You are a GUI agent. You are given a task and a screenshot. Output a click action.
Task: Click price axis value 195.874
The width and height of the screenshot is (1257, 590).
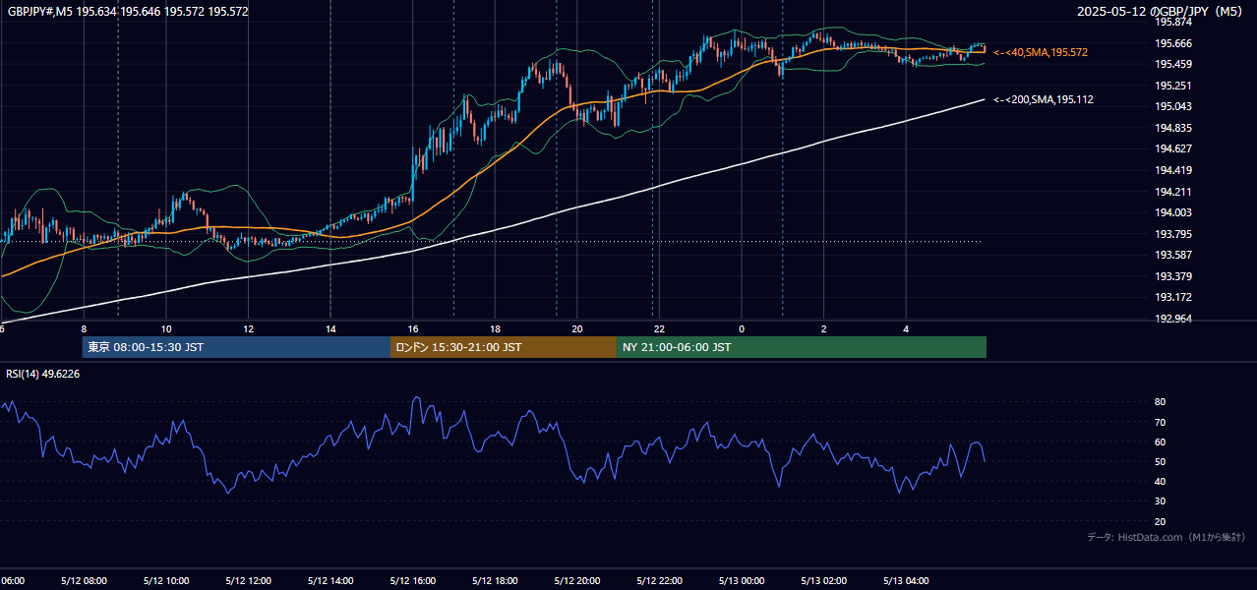pos(1173,22)
